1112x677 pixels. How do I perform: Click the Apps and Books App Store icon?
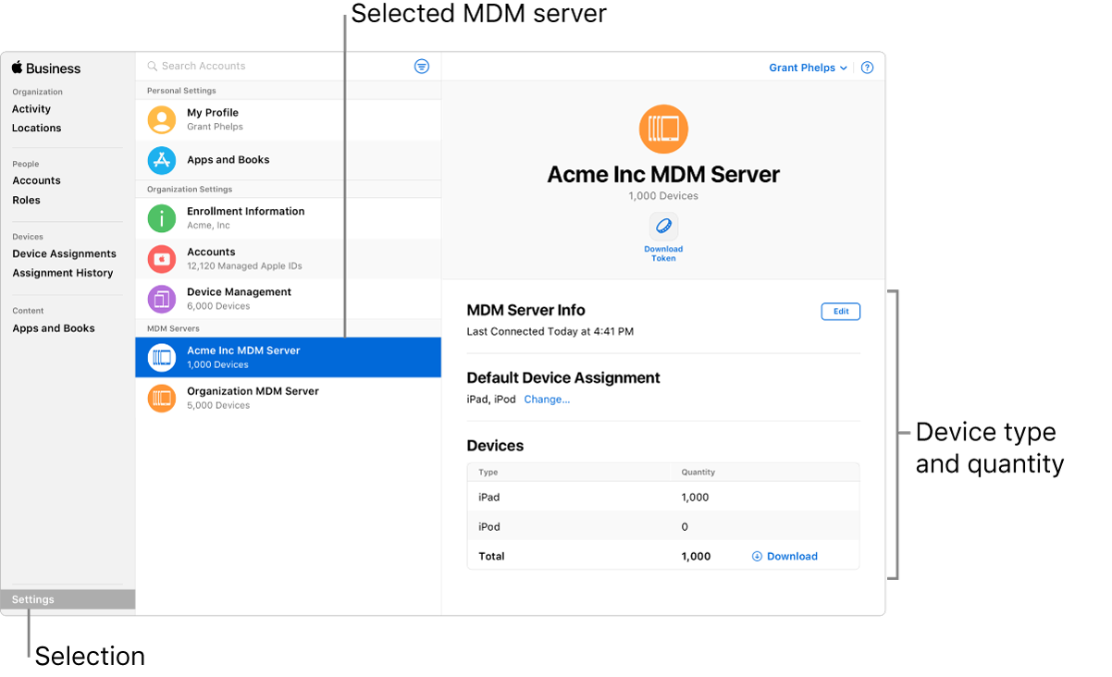click(x=162, y=160)
